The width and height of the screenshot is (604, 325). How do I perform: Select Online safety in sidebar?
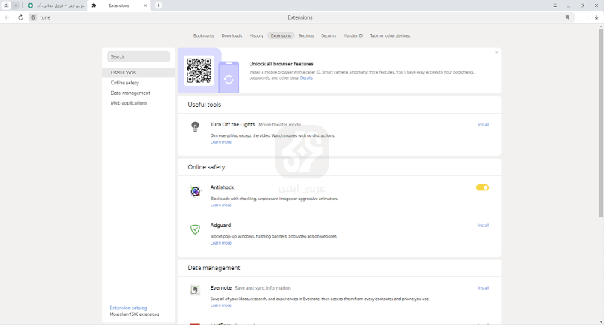pyautogui.click(x=125, y=83)
